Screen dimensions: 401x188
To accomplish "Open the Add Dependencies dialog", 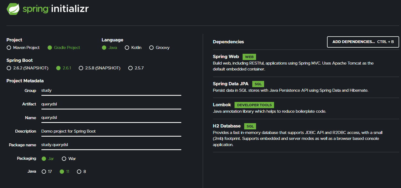I will pyautogui.click(x=363, y=42).
